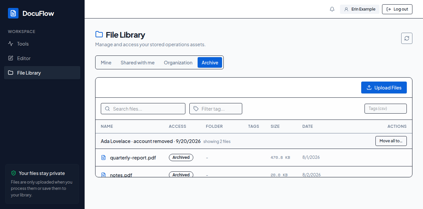Click the Ada Lovelace account removed heading
The image size is (423, 209).
click(151, 141)
